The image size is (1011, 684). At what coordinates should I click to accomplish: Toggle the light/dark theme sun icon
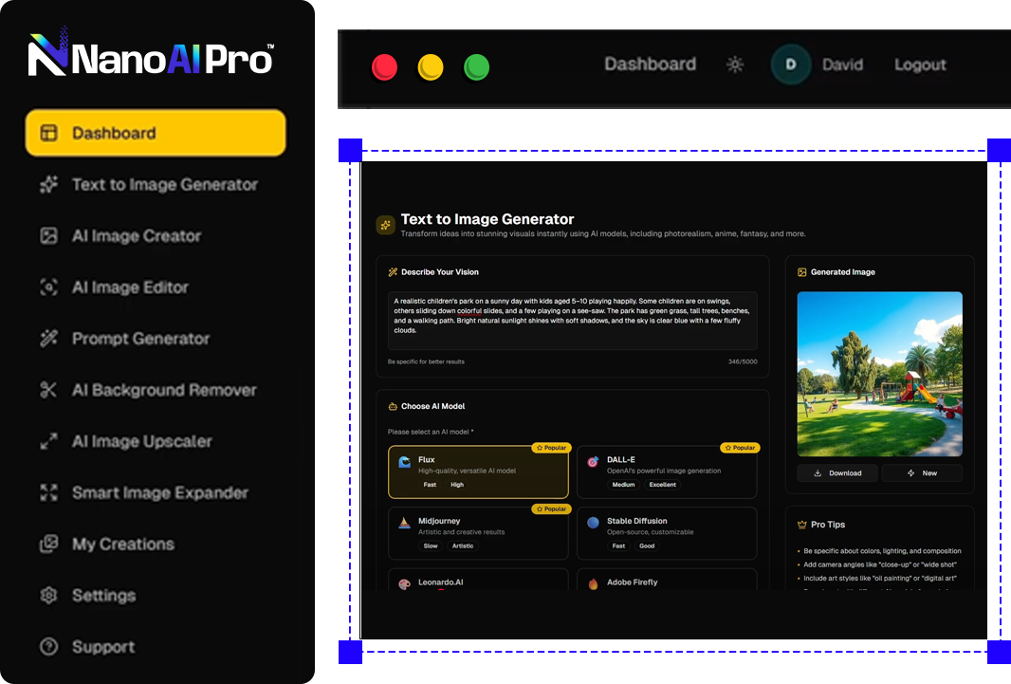coord(735,65)
